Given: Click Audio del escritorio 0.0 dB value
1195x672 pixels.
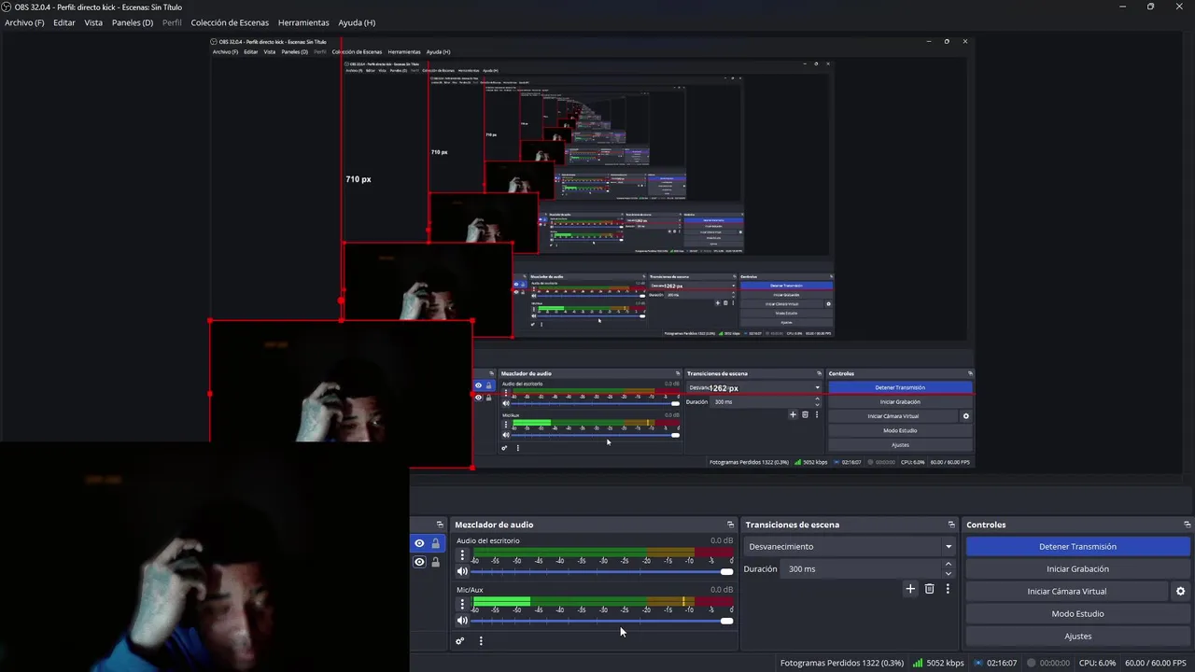Looking at the screenshot, I should click(722, 540).
